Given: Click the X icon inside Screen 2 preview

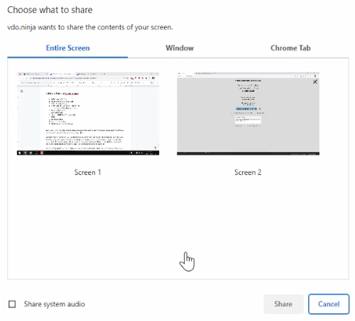Looking at the screenshot, I should (x=315, y=81).
